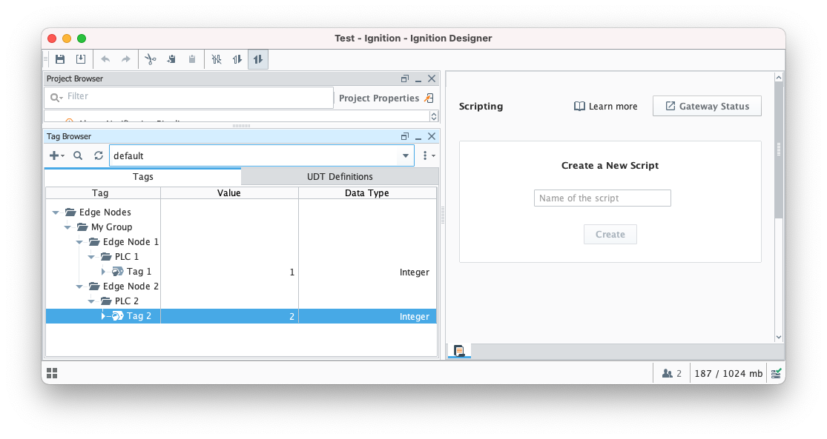
Task: Select the Scripting workspace tab icon
Action: [459, 351]
